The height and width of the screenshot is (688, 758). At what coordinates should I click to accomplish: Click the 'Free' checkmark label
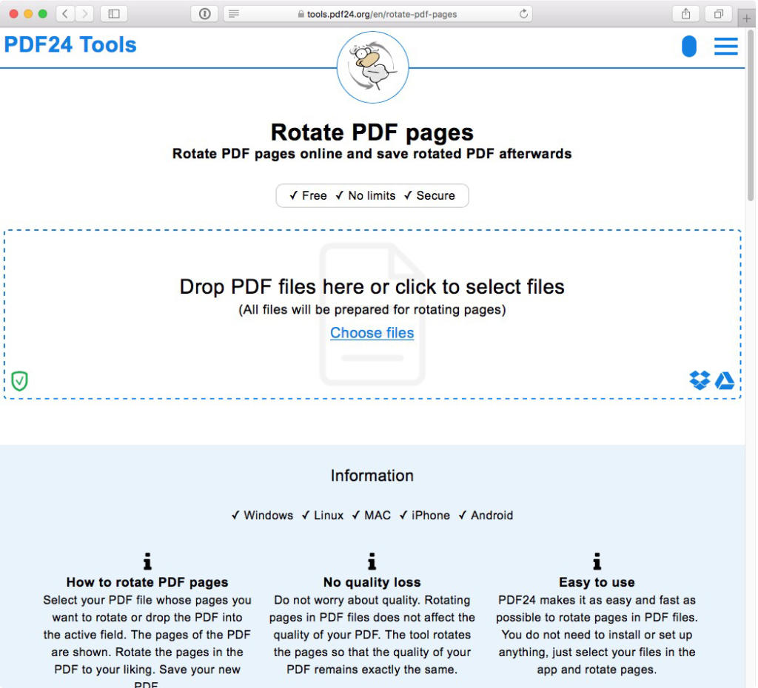(308, 196)
